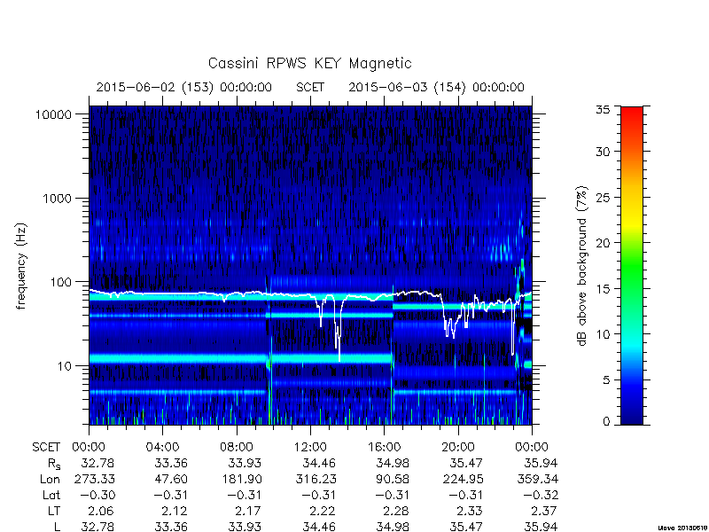Screen dimensions: 709x532
Task: Click the LT value 2.28
Action: point(395,512)
